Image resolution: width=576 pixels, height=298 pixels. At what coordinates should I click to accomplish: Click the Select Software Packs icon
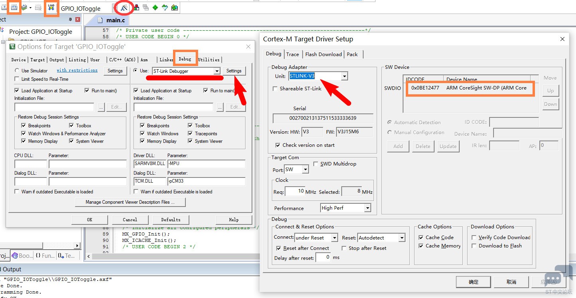(165, 8)
